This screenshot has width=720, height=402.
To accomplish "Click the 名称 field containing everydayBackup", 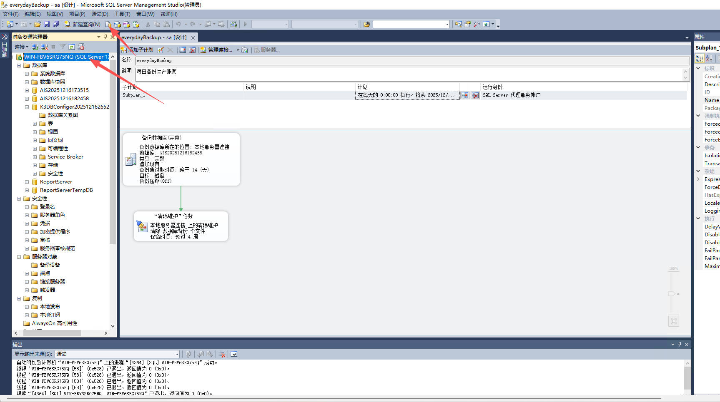I will (x=412, y=61).
